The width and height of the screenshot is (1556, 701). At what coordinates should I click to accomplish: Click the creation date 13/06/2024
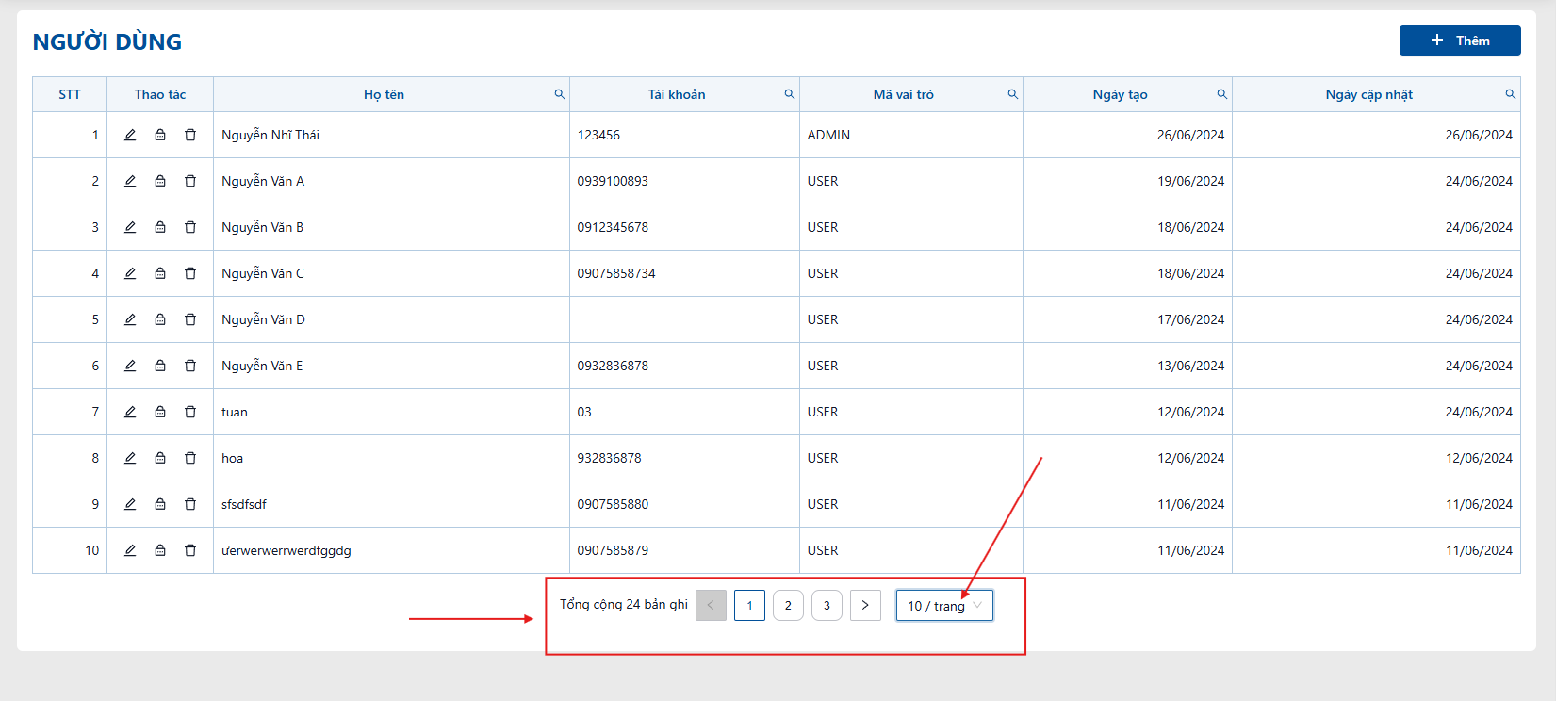[x=1191, y=366]
